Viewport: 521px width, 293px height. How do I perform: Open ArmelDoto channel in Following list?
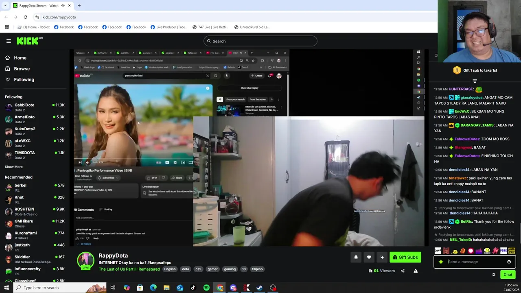click(x=35, y=119)
